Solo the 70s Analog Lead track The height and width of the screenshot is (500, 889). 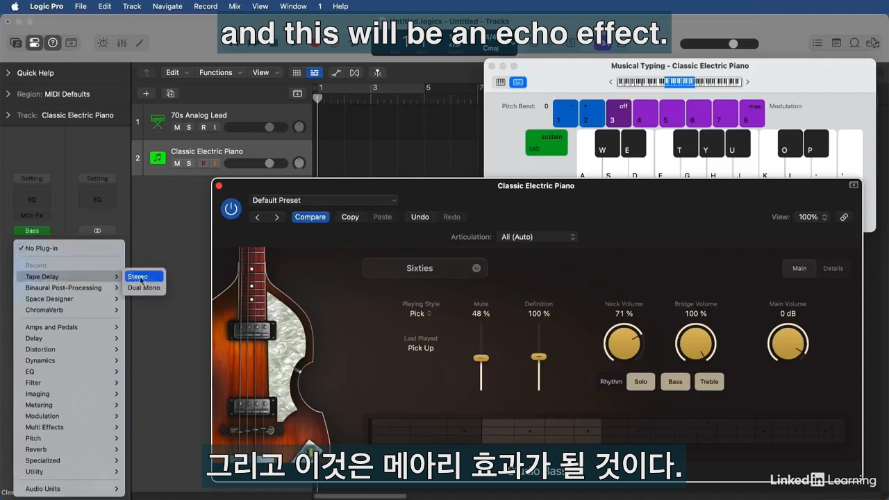pos(189,127)
